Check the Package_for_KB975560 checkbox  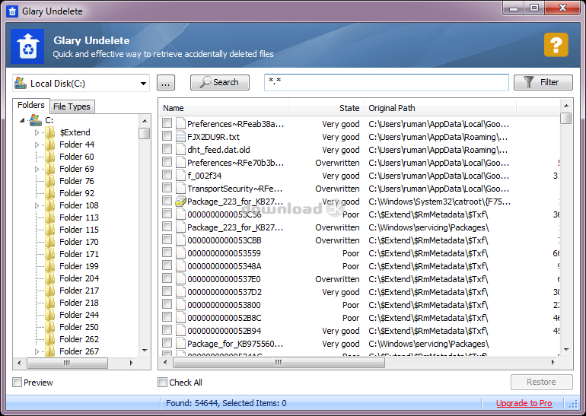pyautogui.click(x=167, y=343)
